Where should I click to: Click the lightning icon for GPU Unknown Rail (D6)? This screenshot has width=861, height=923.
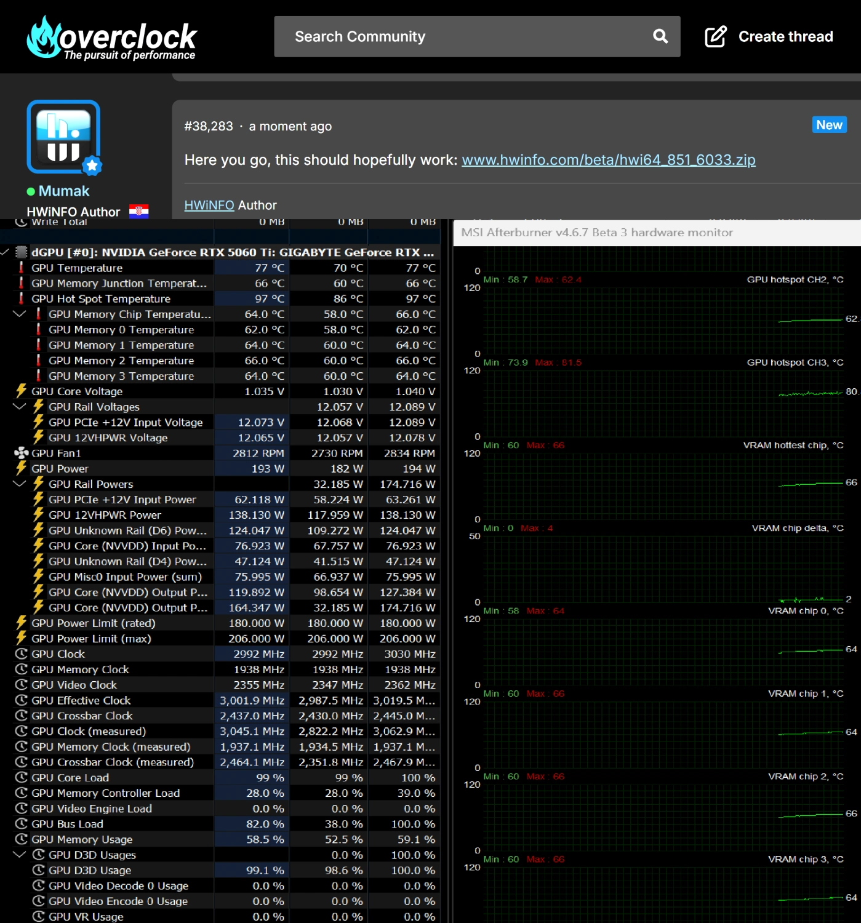point(39,530)
